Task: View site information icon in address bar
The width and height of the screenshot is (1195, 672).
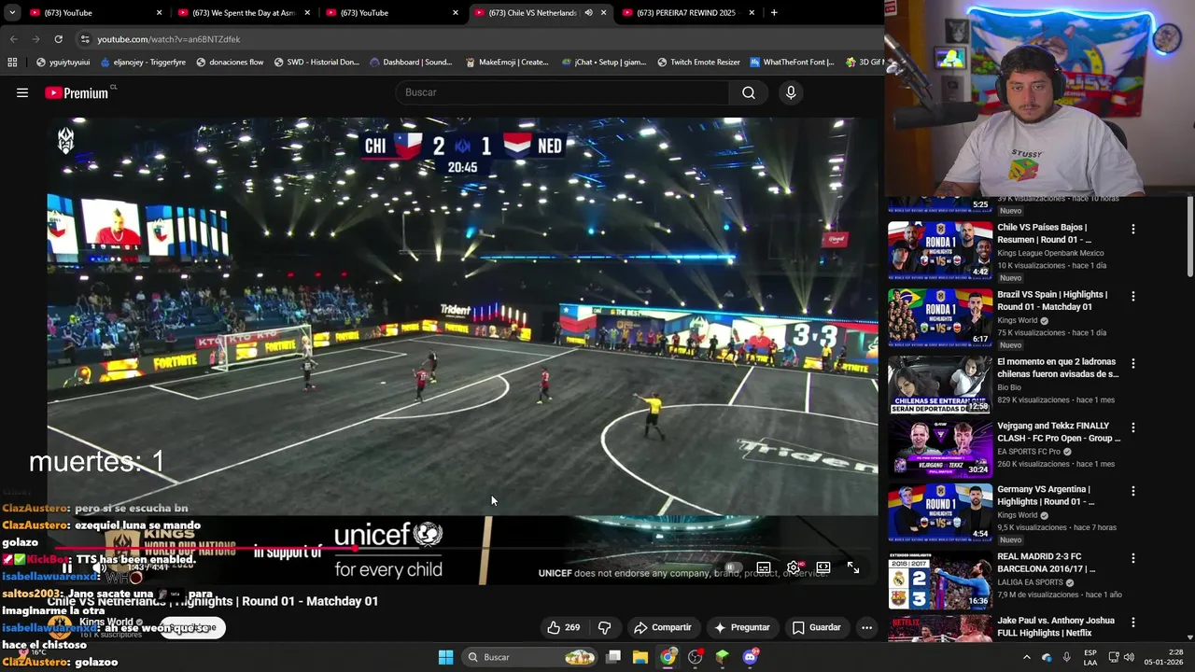Action: pyautogui.click(x=85, y=39)
